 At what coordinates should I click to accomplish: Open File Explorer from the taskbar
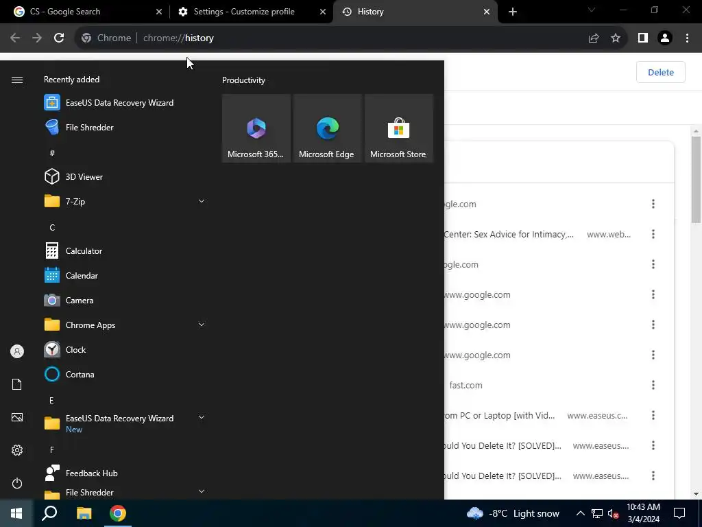[84, 513]
